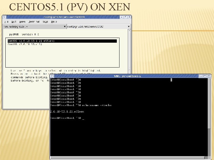214x160 pixels.
Task: Open the VNC window menu icon
Action: point(52,76)
